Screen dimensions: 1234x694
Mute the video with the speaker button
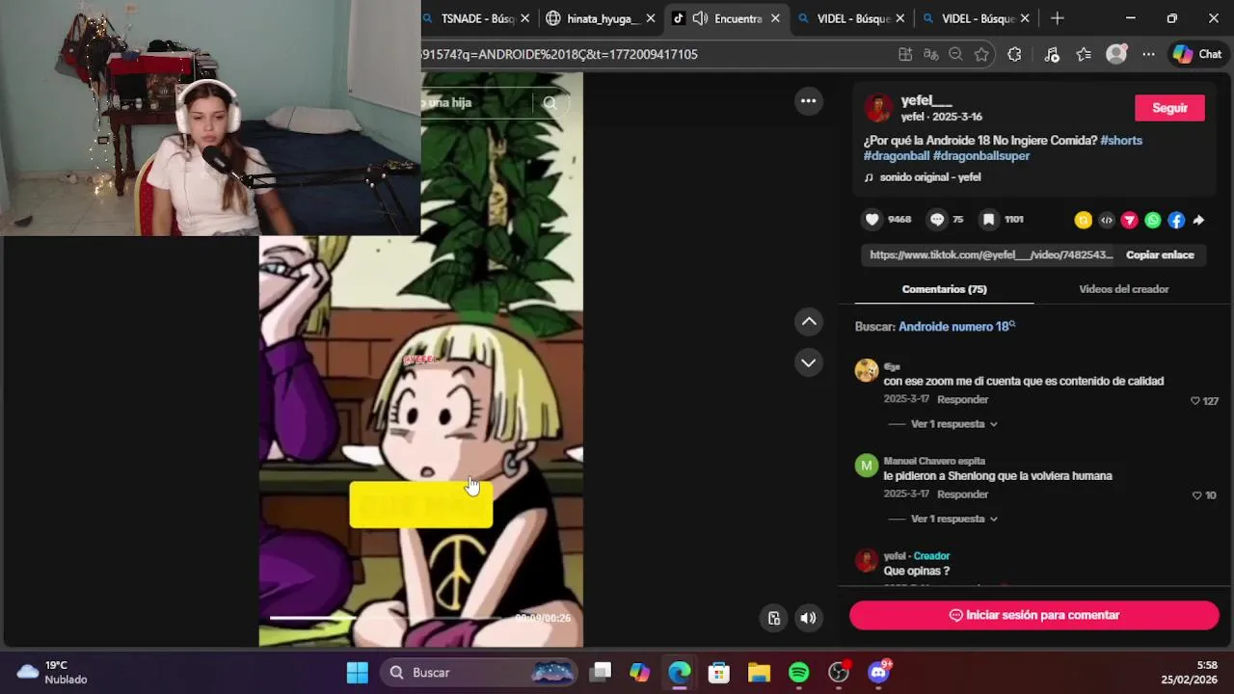pyautogui.click(x=808, y=618)
